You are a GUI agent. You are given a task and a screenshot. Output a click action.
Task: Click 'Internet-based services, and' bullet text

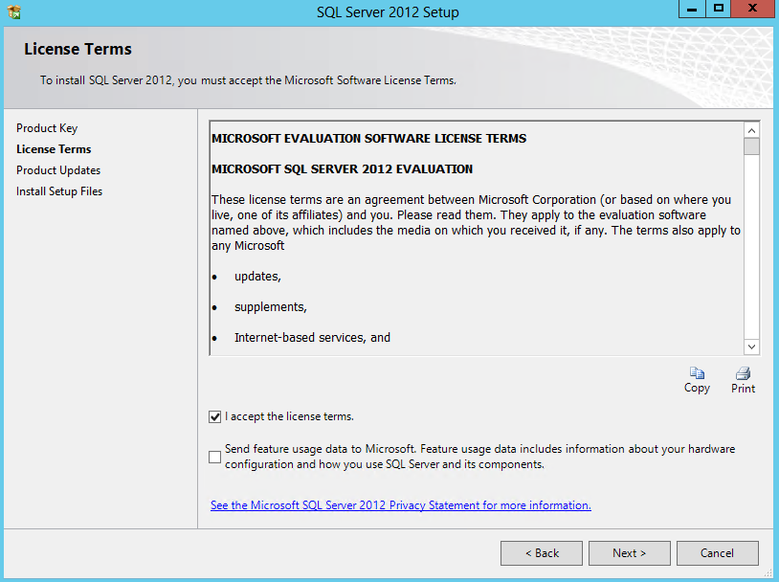click(x=312, y=338)
